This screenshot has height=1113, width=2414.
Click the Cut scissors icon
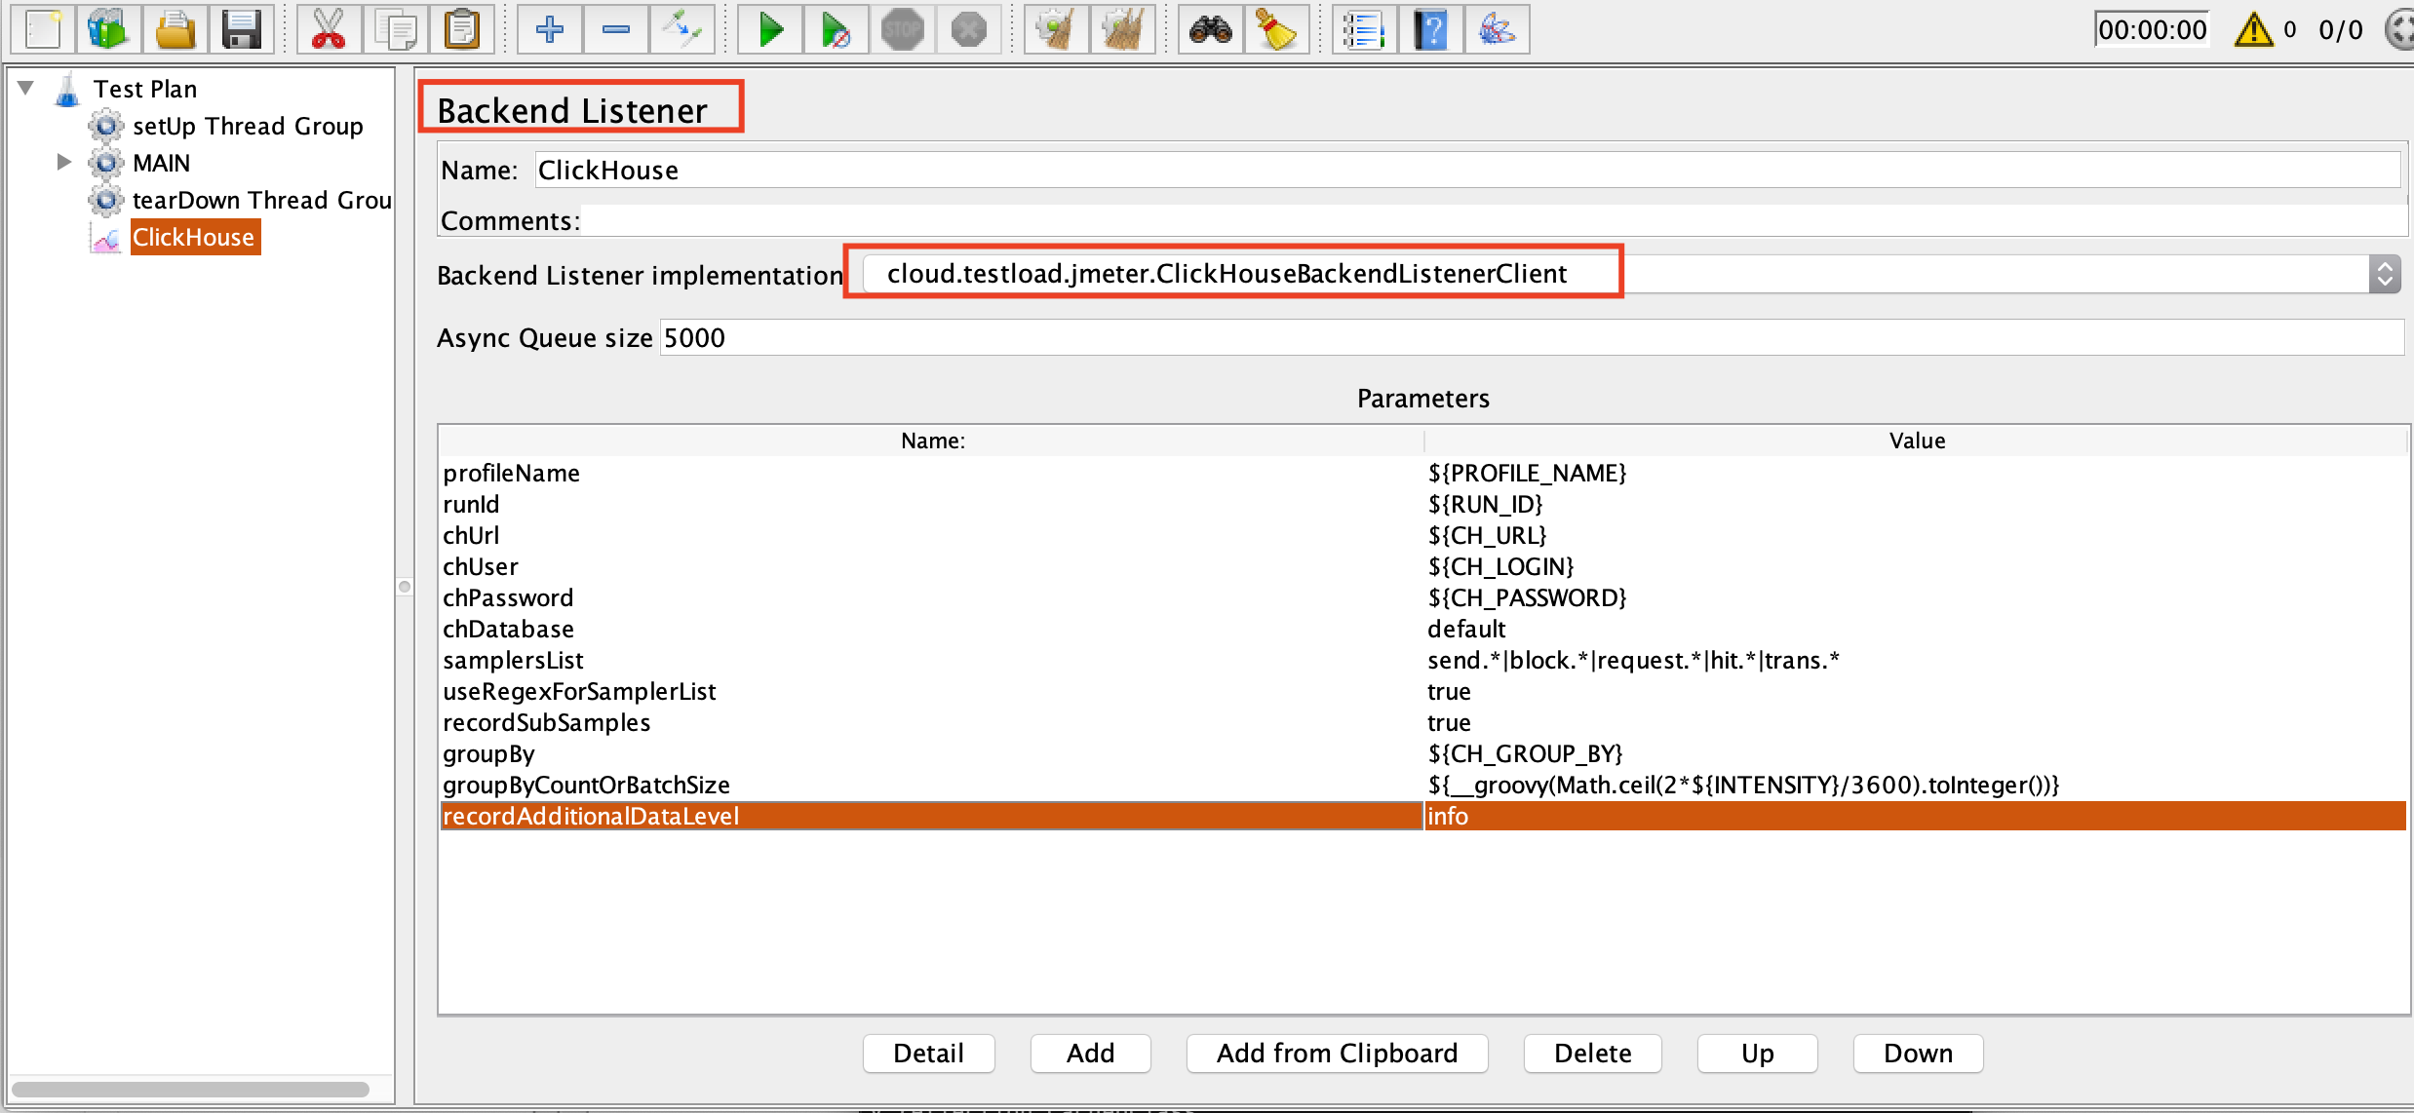pyautogui.click(x=329, y=30)
